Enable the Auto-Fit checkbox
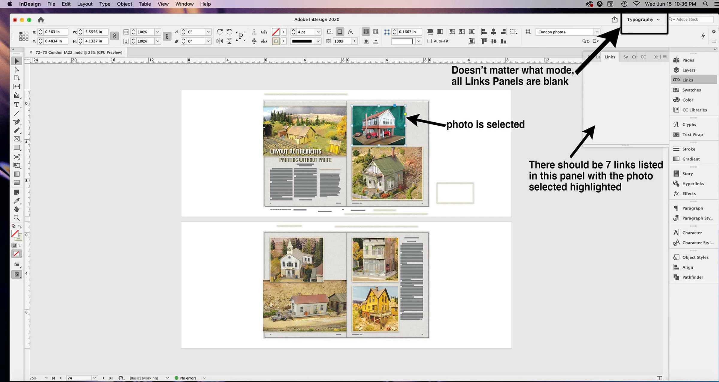 coord(430,41)
